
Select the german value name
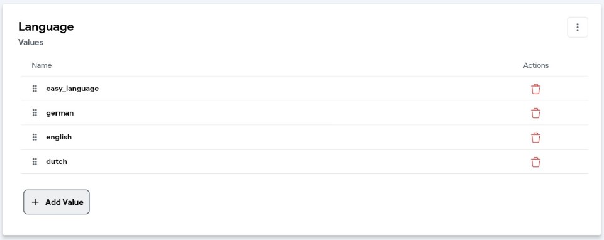click(60, 113)
